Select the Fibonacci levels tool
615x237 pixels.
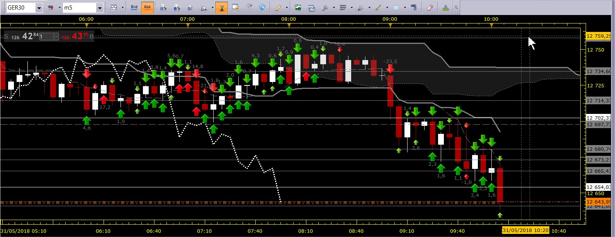343,7
